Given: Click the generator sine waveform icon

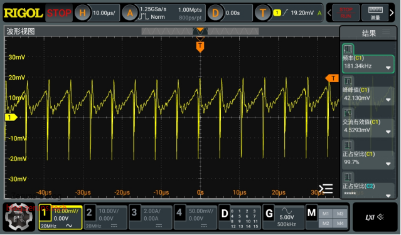Looking at the screenshot, I should pos(287,211).
